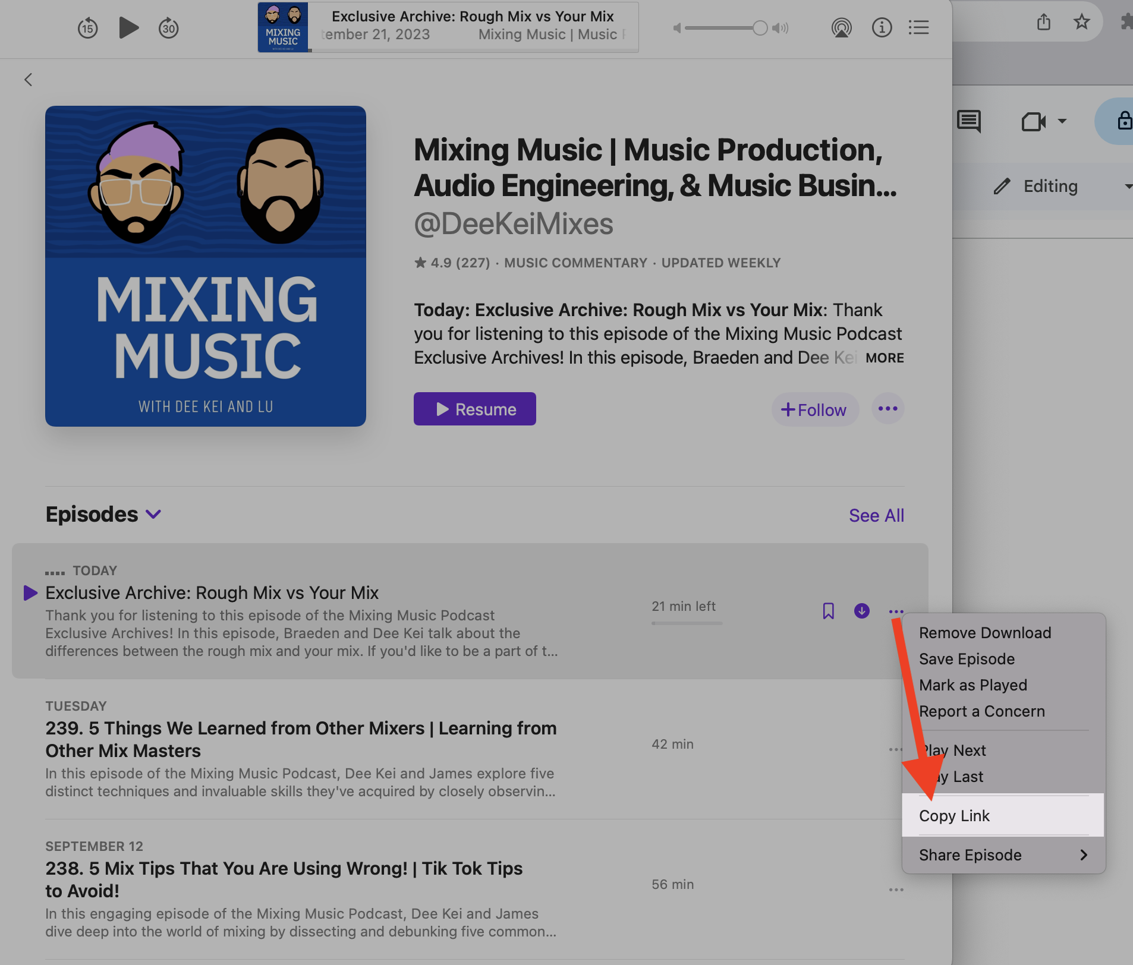
Task: Open the Episodes dropdown chevron
Action: [x=153, y=515]
